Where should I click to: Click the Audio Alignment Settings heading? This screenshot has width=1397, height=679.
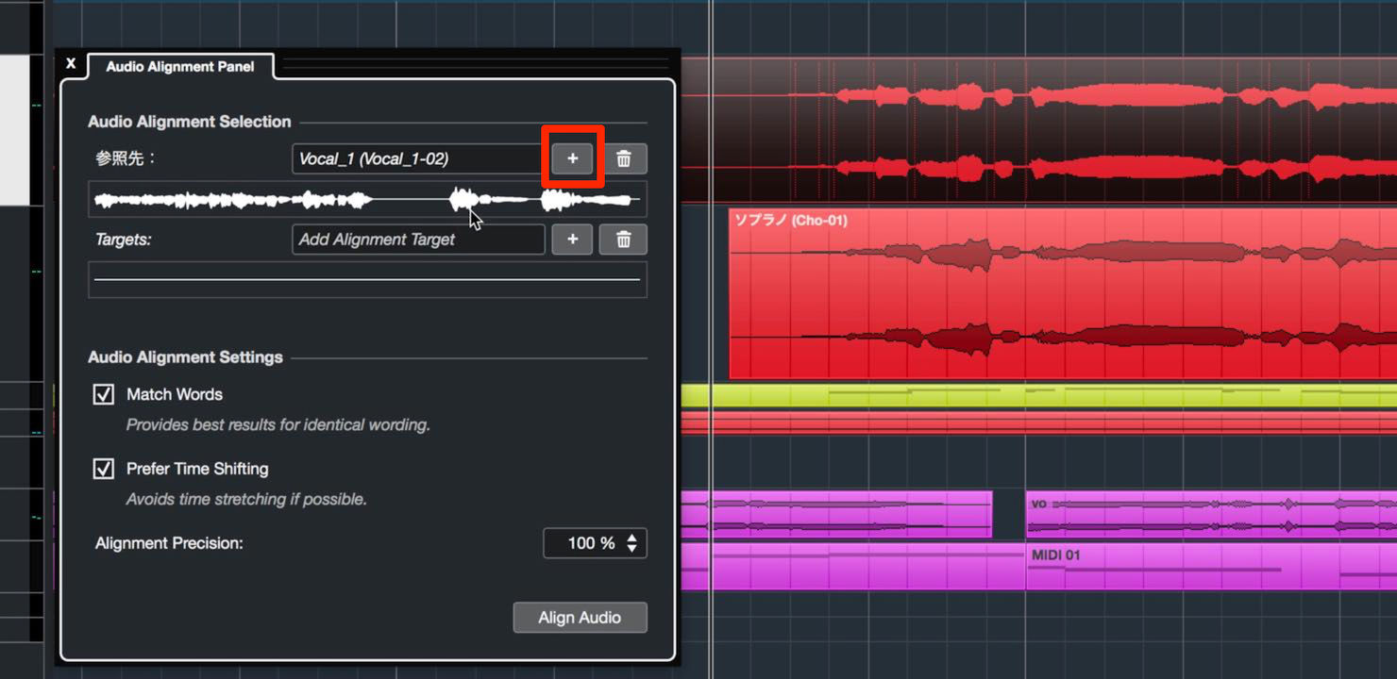pos(185,357)
